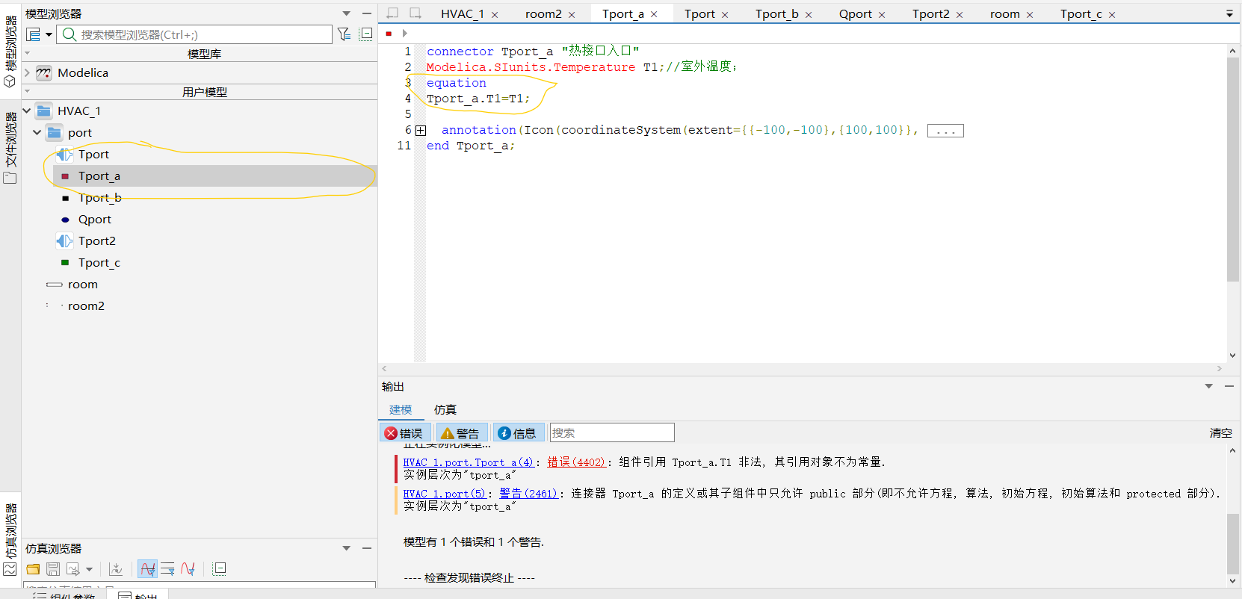The image size is (1242, 599).
Task: Switch to the 建模 output tab
Action: click(401, 409)
